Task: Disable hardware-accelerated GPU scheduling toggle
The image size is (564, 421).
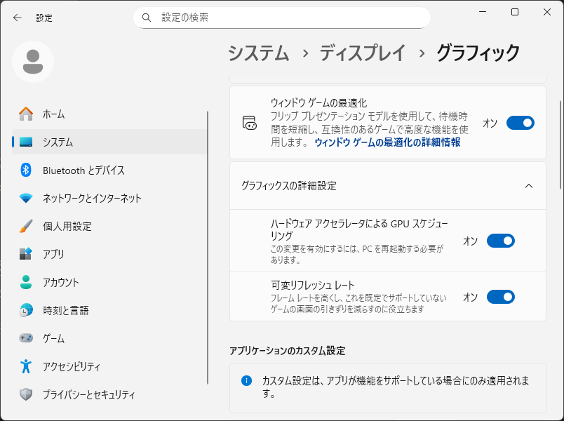Action: [500, 241]
